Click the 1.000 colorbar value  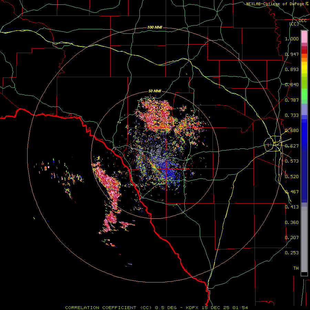pyautogui.click(x=292, y=39)
